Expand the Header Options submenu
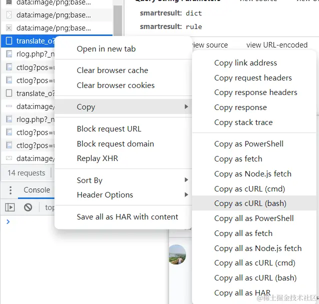The width and height of the screenshot is (319, 304). (123, 195)
